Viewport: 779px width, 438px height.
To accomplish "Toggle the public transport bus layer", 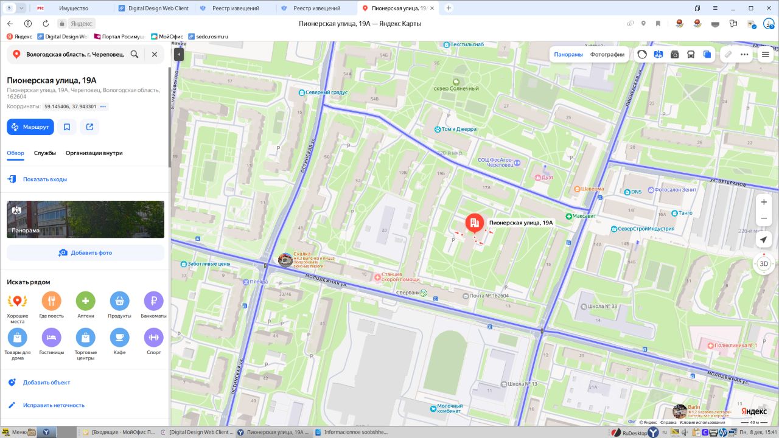I will coord(691,54).
